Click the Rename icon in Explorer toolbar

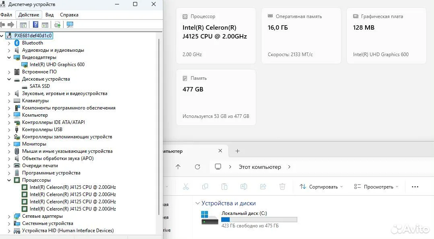point(244,187)
